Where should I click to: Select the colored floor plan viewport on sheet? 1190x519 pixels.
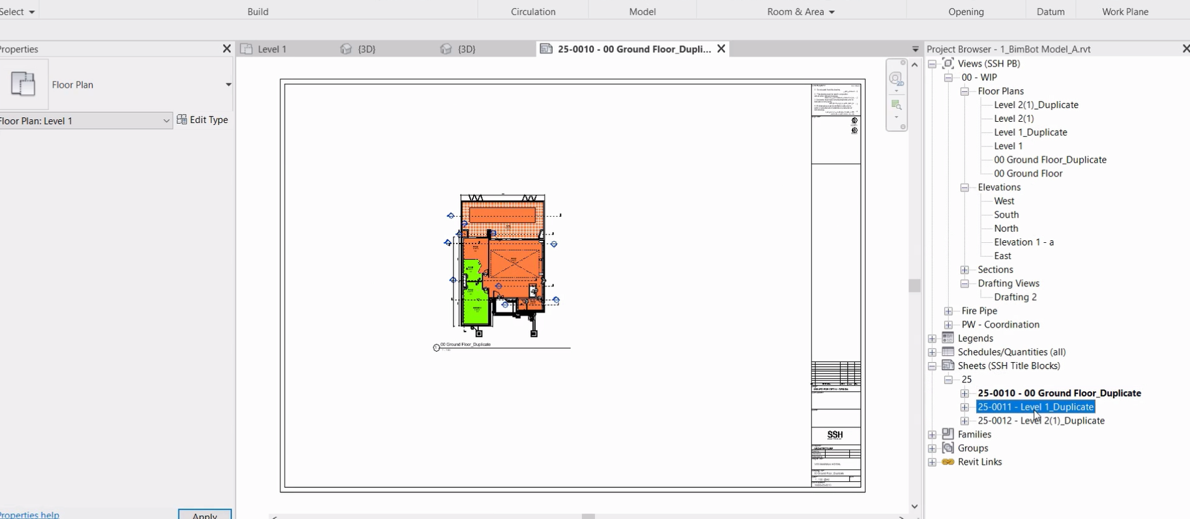[502, 265]
